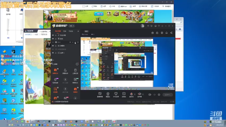Open the hamburger menu in title bar
Screen dimensions: 226x127
tap(162, 26)
